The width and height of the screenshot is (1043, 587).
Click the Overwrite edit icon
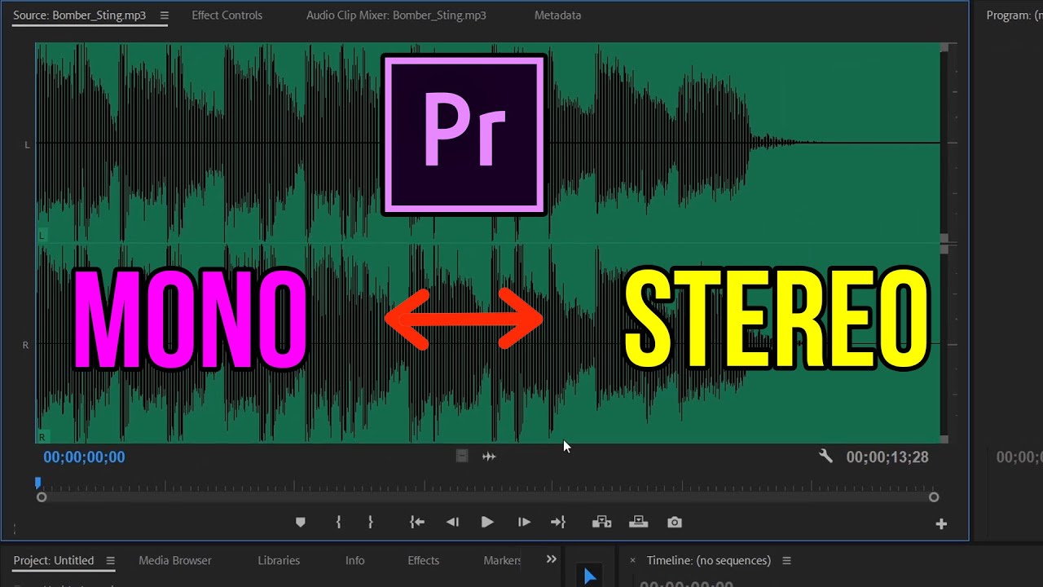pyautogui.click(x=639, y=523)
